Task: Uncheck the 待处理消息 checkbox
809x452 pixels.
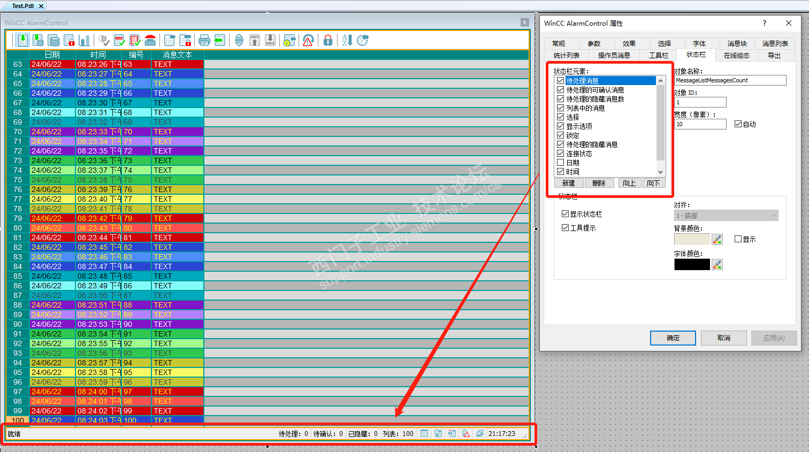Action: [561, 81]
